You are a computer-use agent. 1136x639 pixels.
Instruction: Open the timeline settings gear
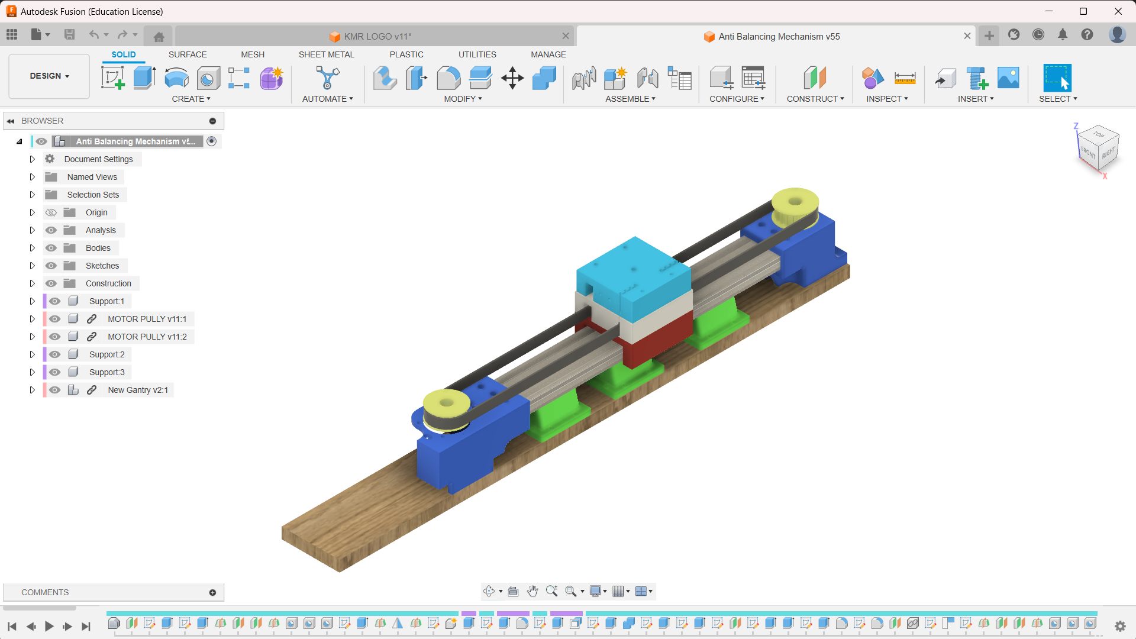[x=1119, y=626]
